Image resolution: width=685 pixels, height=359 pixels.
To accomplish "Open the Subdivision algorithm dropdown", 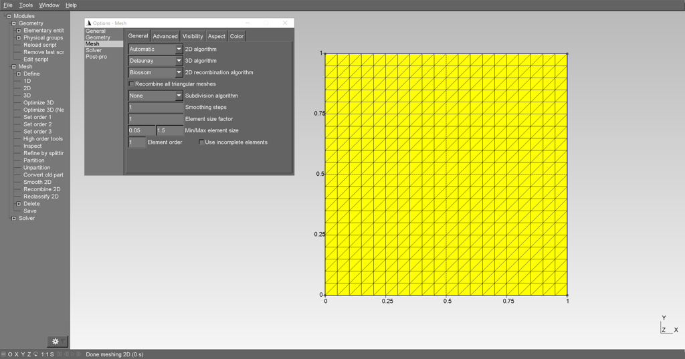I will pos(155,96).
